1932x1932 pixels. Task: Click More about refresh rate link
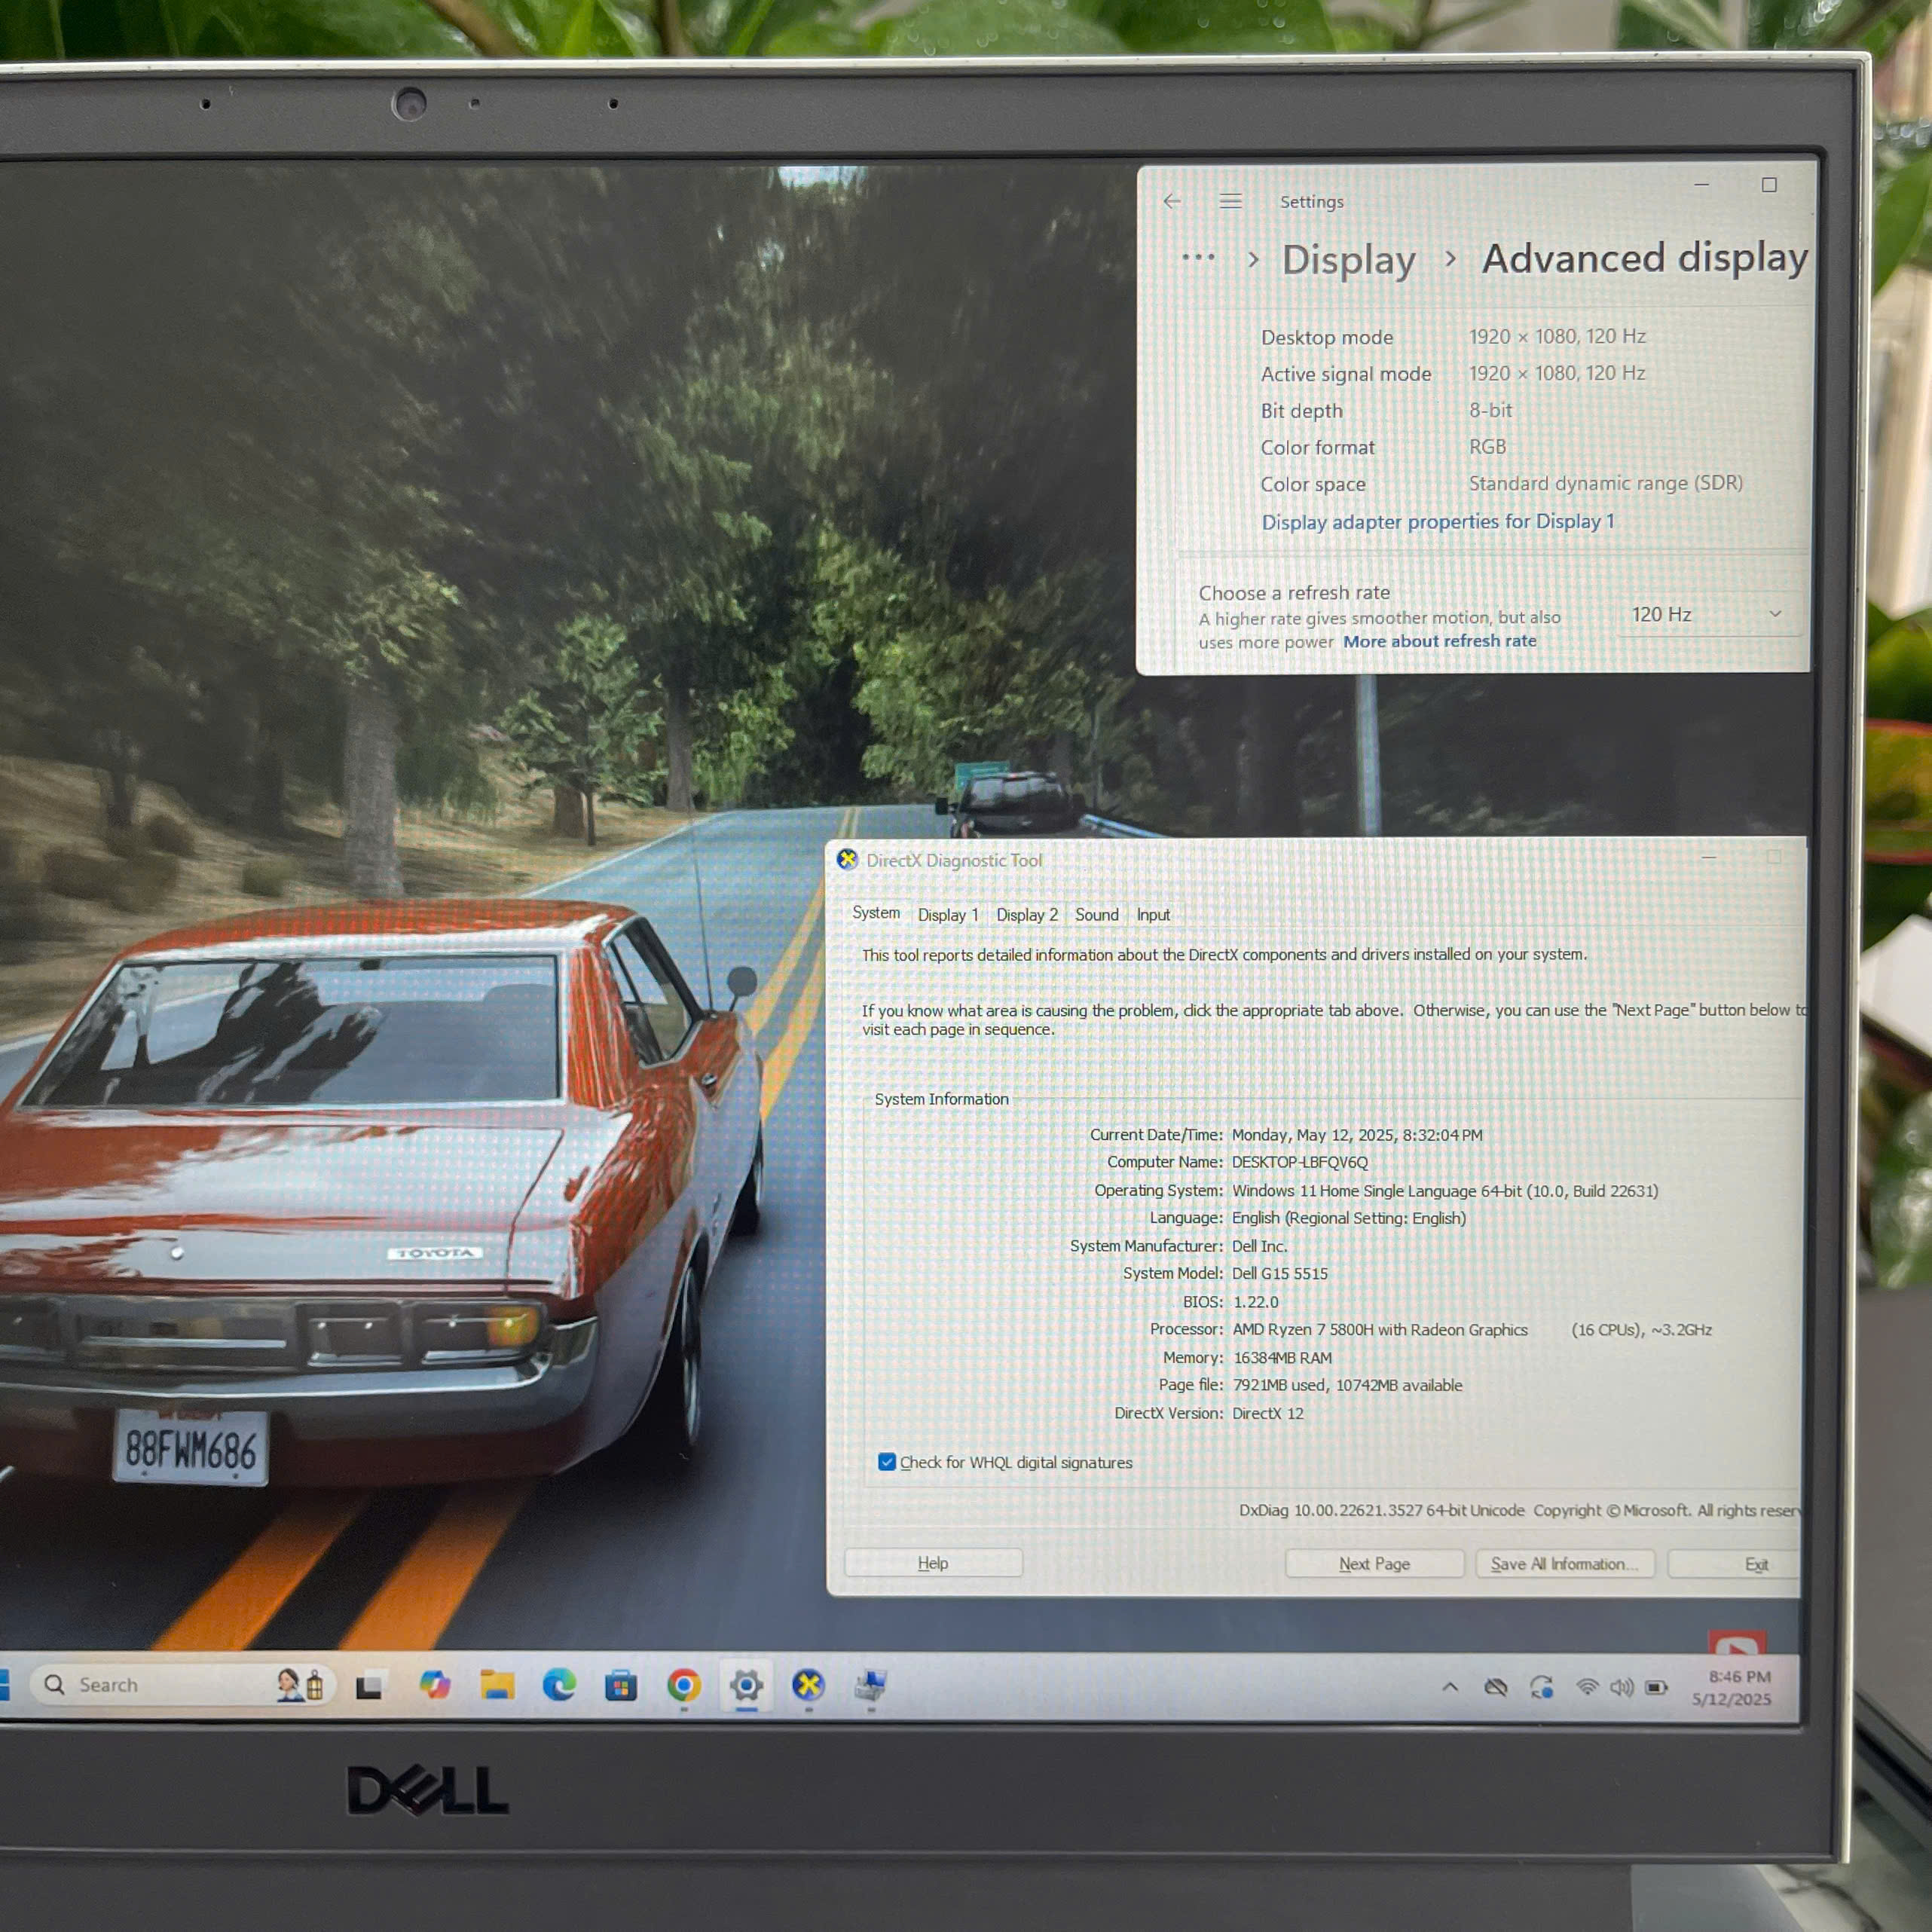pyautogui.click(x=1440, y=641)
